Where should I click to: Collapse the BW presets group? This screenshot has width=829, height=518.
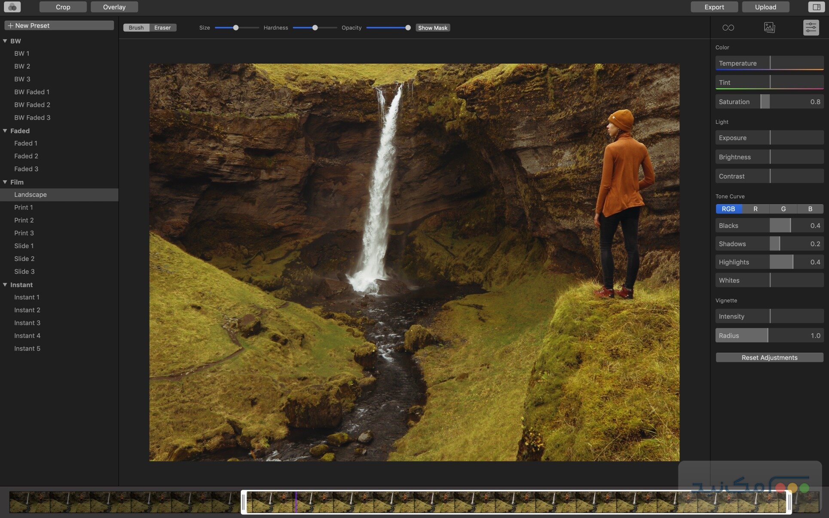click(x=5, y=40)
